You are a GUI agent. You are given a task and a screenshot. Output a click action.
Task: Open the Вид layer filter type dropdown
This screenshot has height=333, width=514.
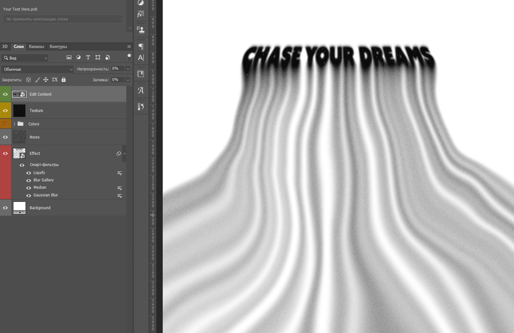25,58
